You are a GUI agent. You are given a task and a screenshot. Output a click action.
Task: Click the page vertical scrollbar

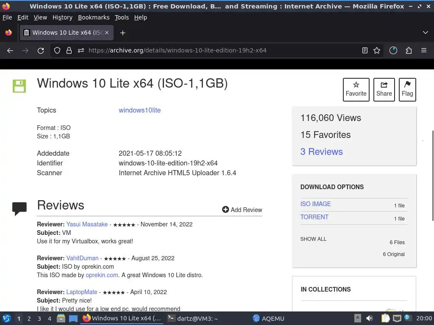coord(432,176)
